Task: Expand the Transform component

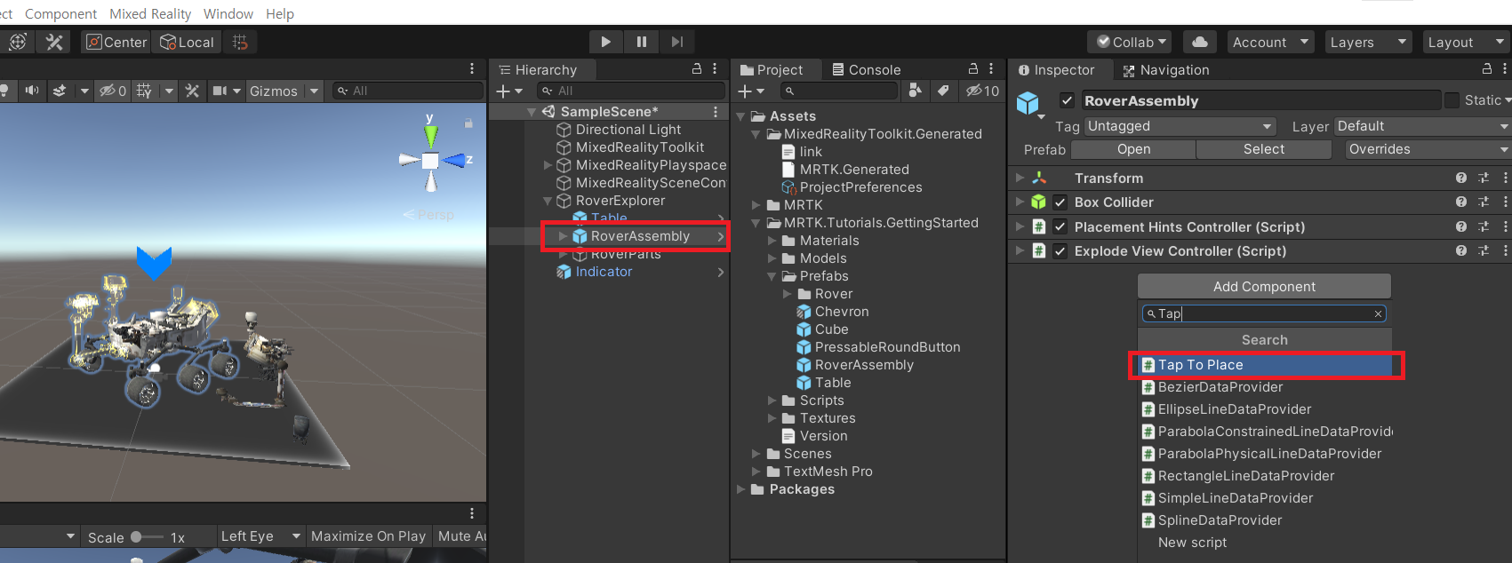Action: [1020, 178]
